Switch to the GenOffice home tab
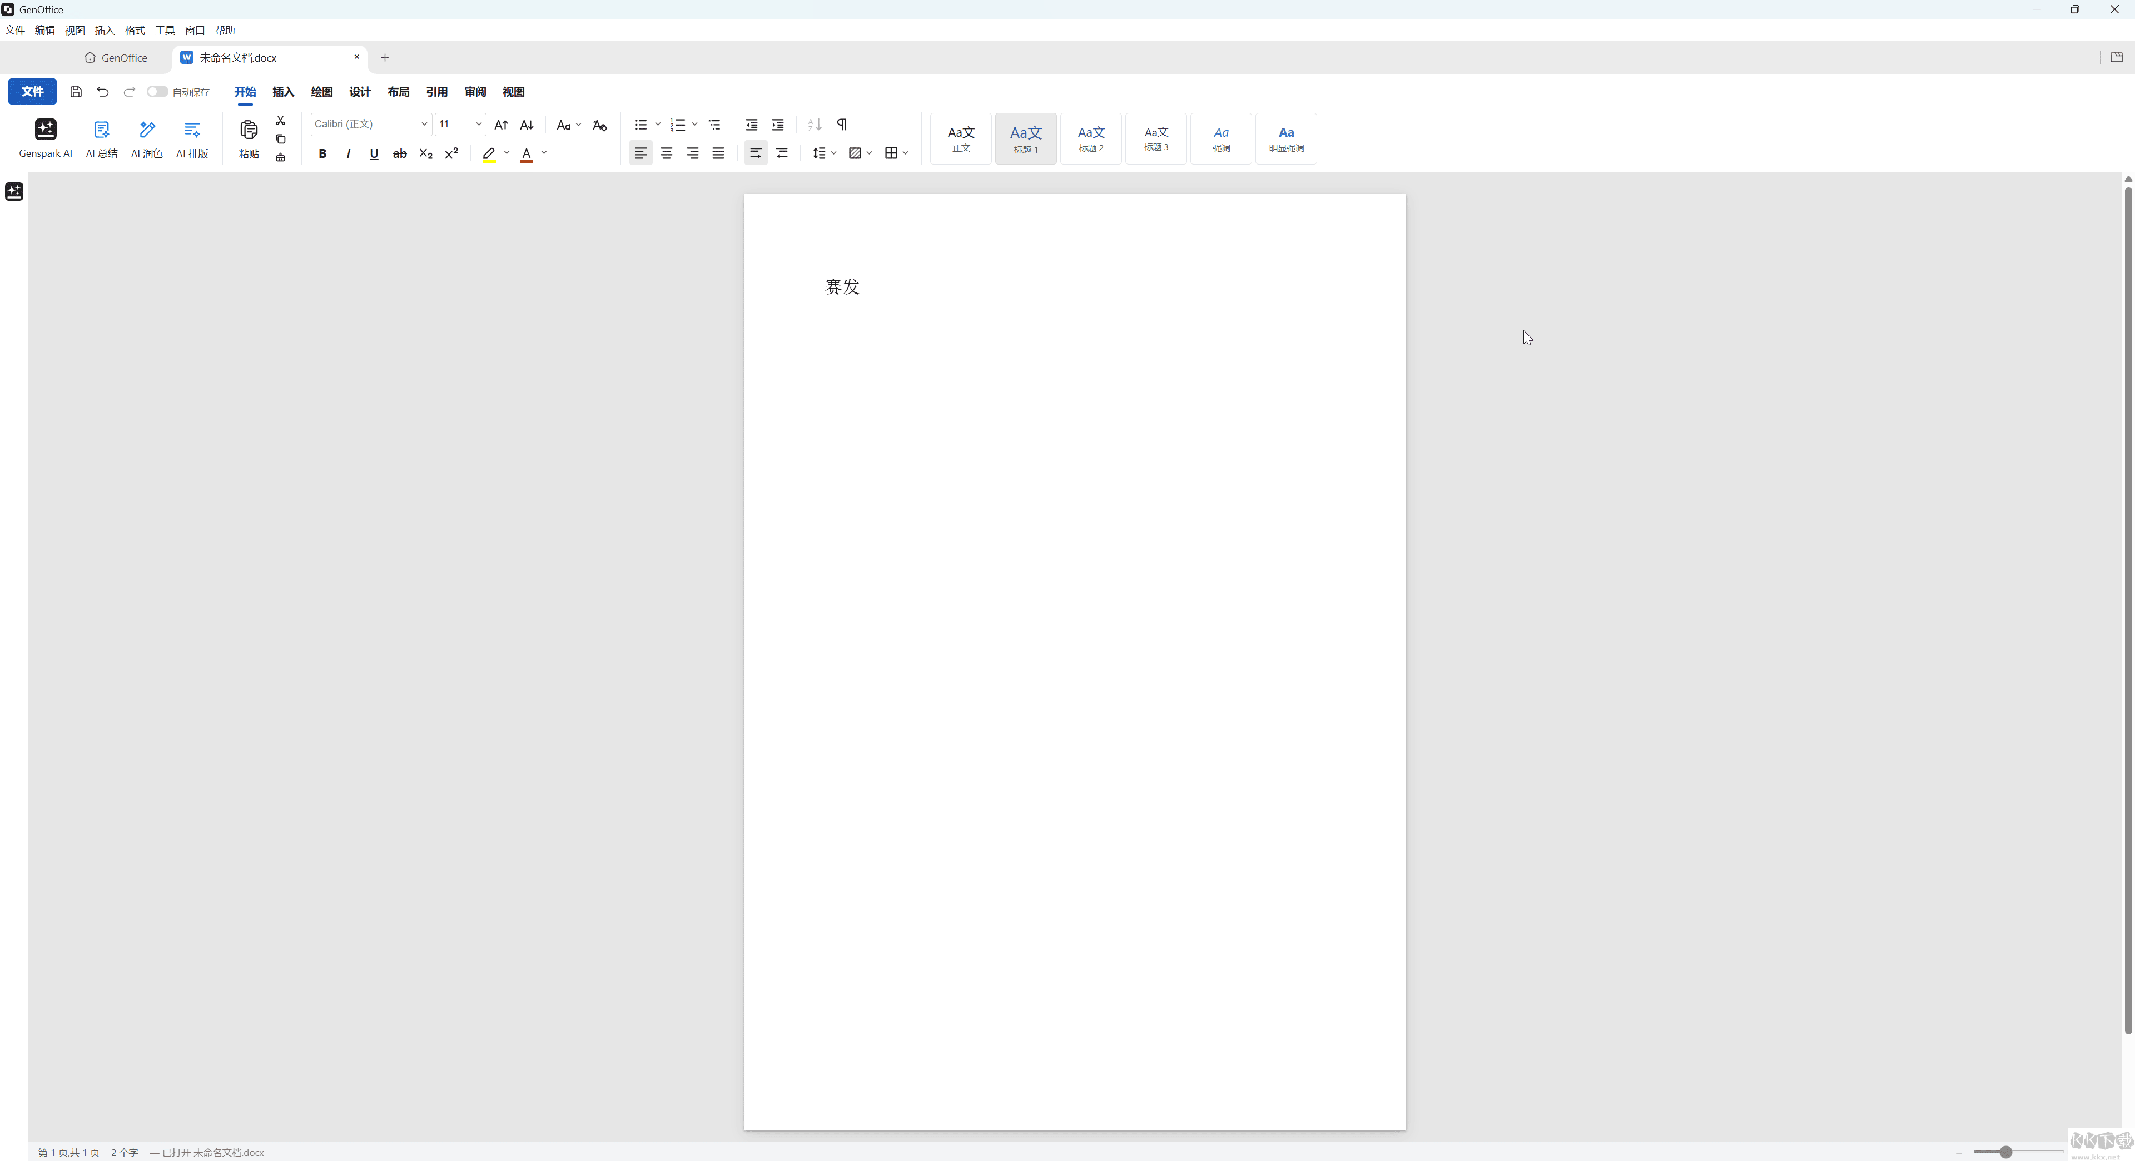 116,58
